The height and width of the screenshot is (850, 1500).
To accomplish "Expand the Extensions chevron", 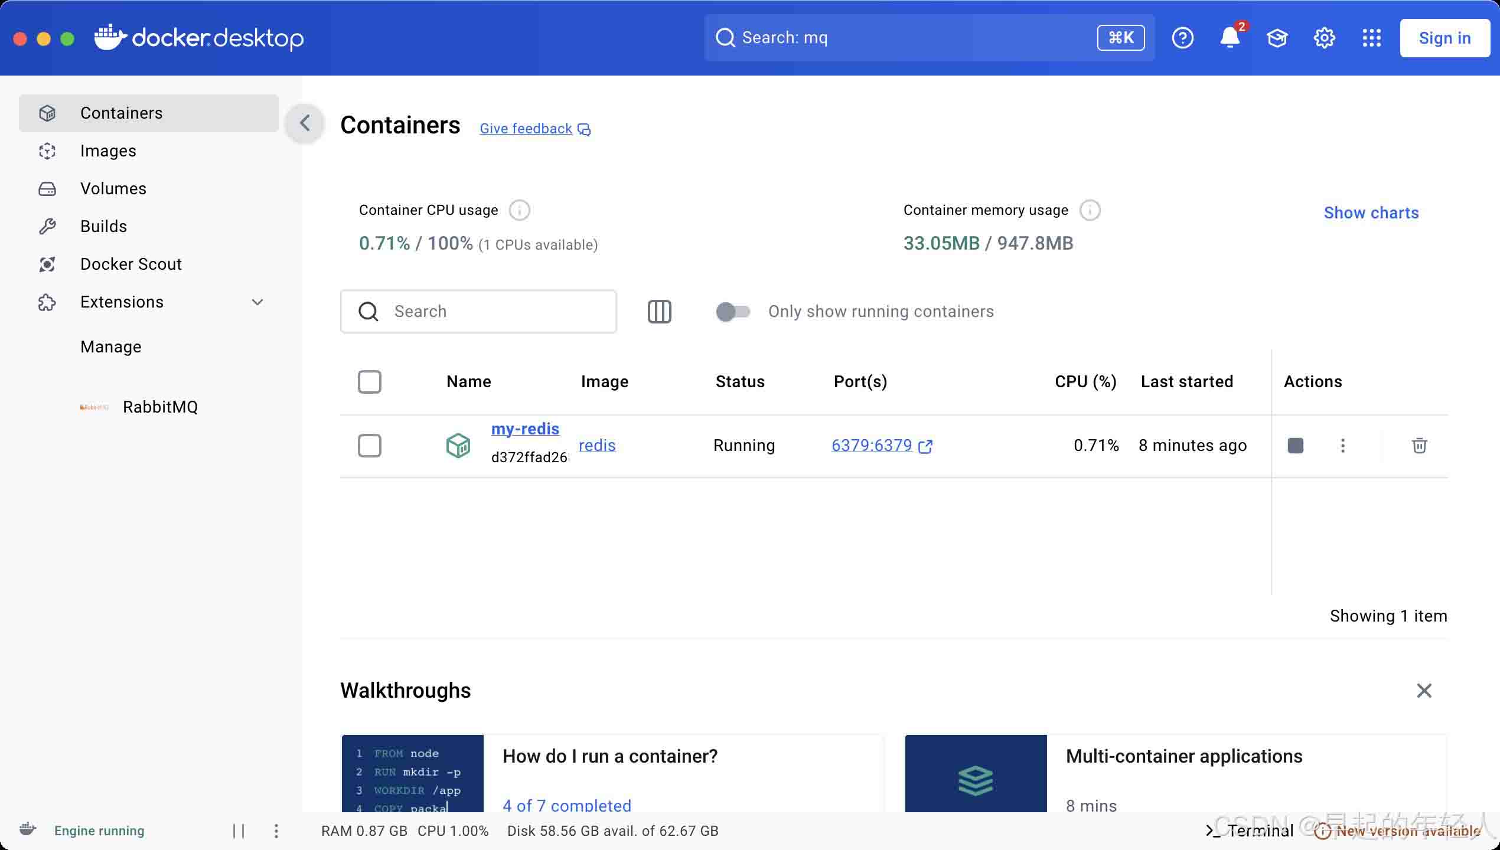I will (x=257, y=302).
